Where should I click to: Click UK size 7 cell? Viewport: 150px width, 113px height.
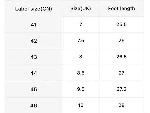point(81,25)
